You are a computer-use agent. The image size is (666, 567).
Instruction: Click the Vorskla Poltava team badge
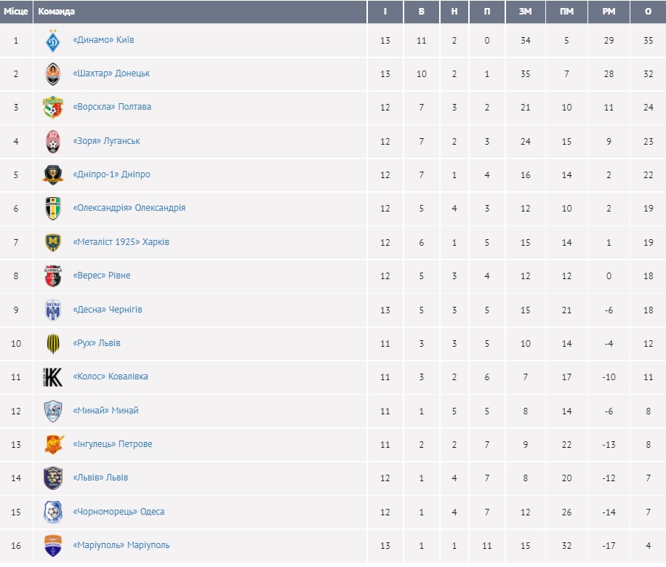(x=53, y=108)
